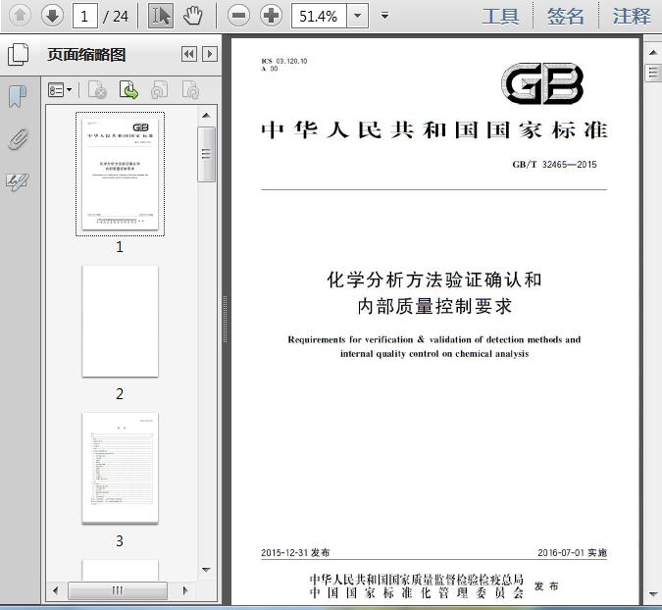
Task: Expand the thumbnails panel with right arrow
Action: click(210, 54)
